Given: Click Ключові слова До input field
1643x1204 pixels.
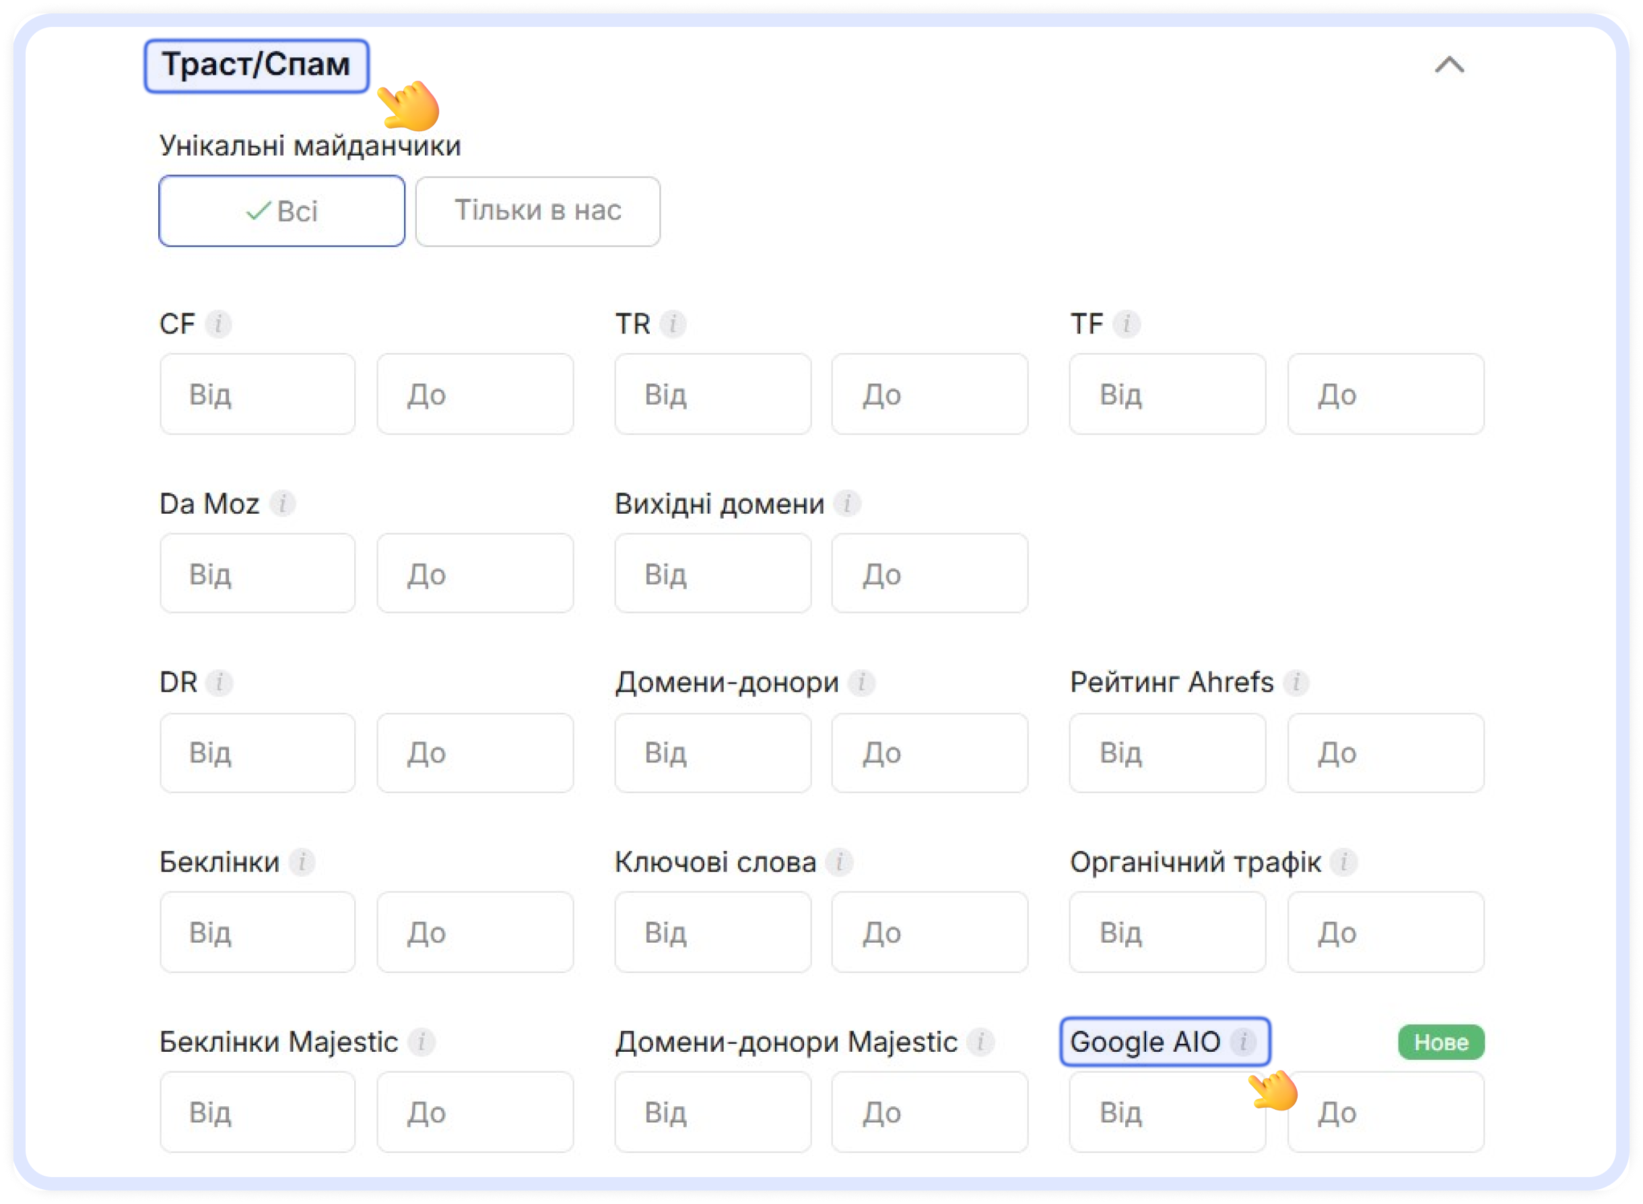Looking at the screenshot, I should pos(930,932).
